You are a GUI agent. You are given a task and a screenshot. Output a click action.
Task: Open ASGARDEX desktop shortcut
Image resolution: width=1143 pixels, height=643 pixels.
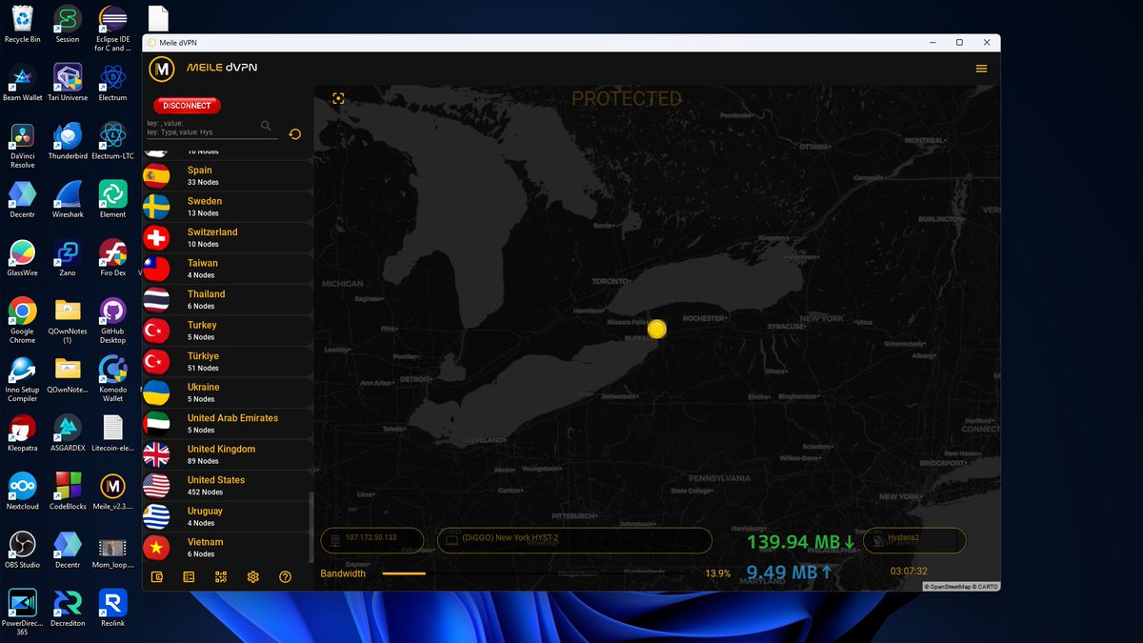click(x=68, y=432)
